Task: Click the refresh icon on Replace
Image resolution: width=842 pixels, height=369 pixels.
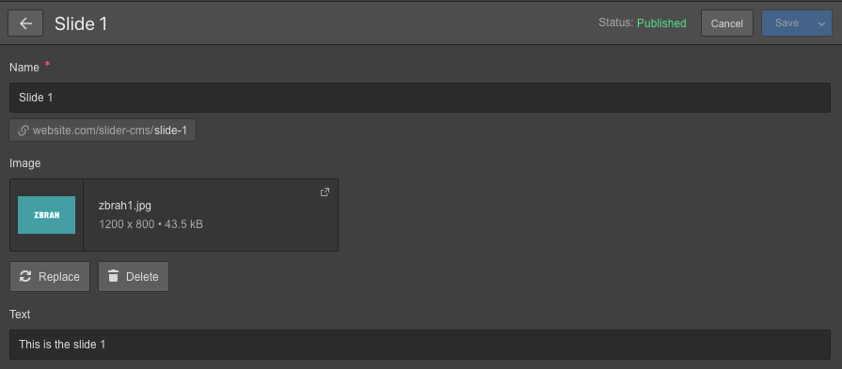Action: click(x=25, y=276)
